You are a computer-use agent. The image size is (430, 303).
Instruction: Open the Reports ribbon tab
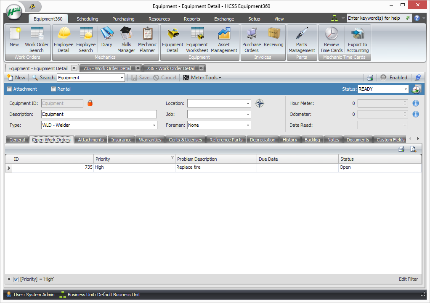[x=192, y=19]
